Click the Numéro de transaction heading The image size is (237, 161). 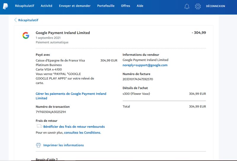coord(53,106)
